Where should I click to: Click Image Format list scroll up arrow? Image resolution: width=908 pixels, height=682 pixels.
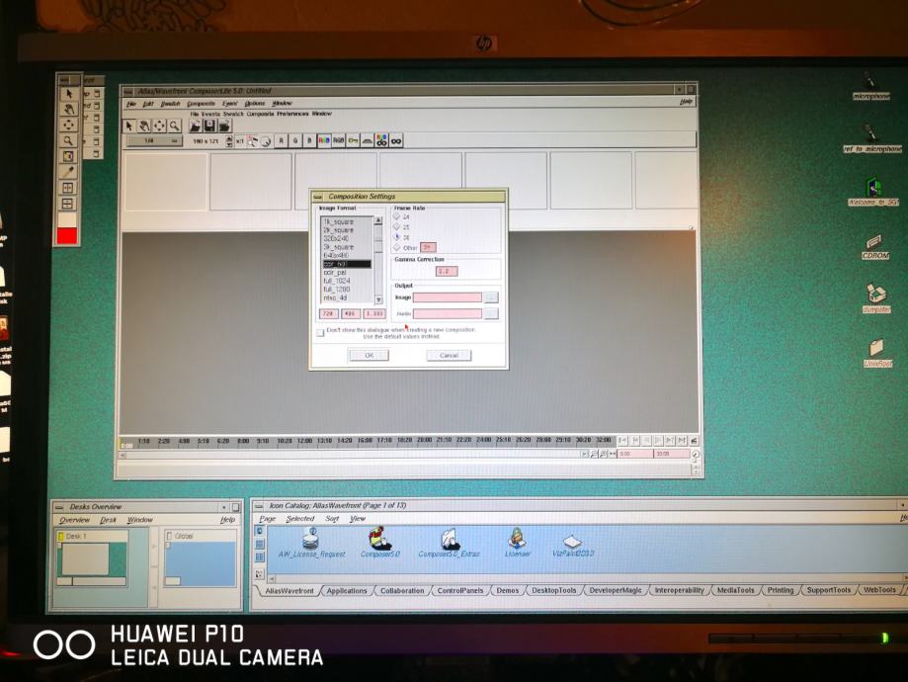pos(378,220)
